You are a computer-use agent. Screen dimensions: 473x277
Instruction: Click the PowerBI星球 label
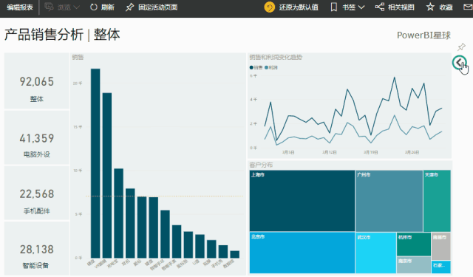pyautogui.click(x=423, y=35)
